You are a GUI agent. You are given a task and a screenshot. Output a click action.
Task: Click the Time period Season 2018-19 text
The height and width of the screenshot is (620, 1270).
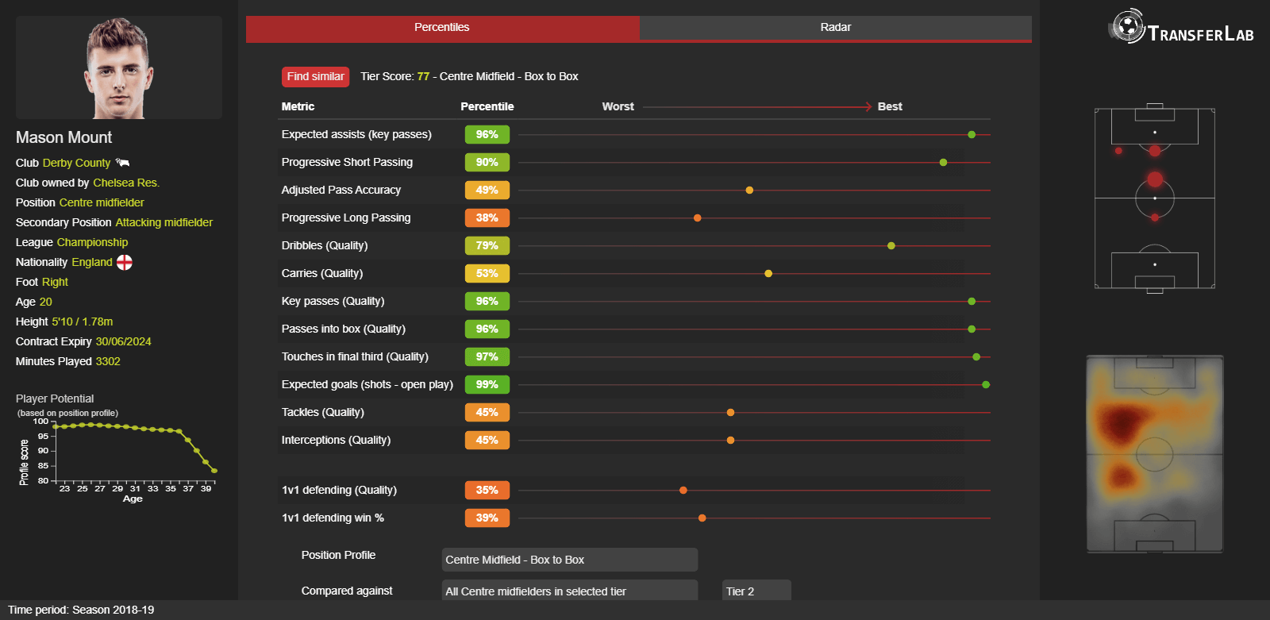[x=81, y=610]
